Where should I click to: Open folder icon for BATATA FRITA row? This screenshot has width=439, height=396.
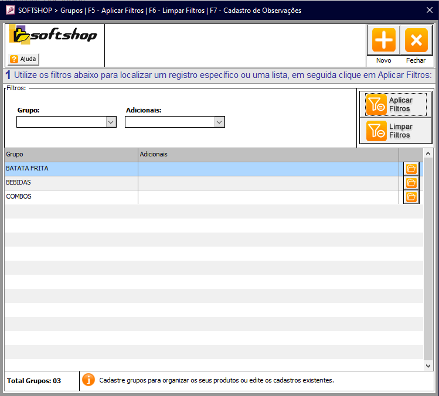coord(411,169)
